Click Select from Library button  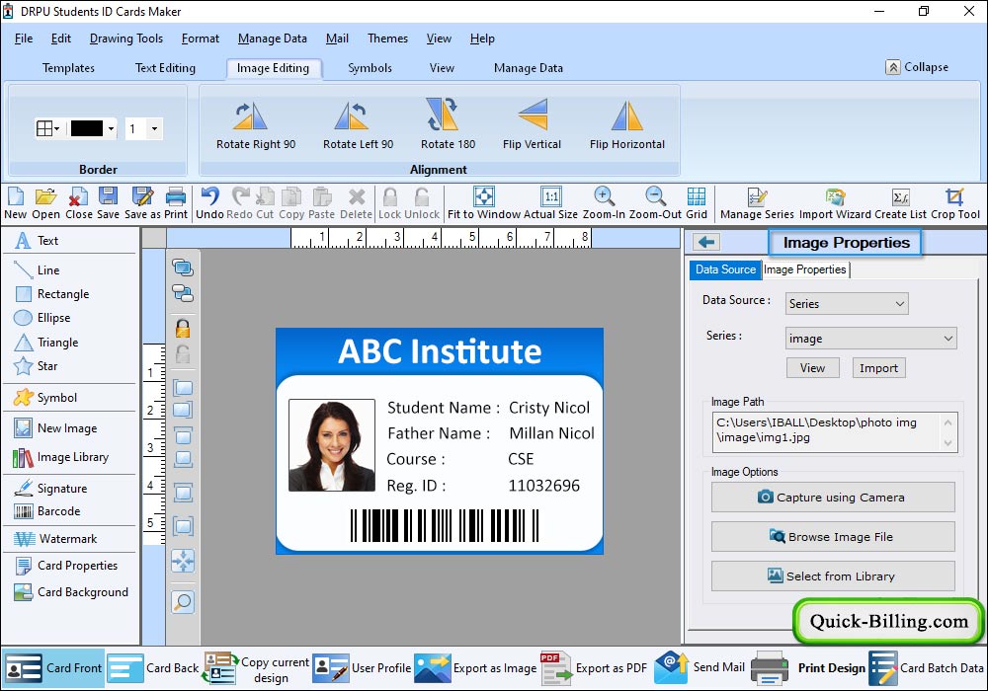pyautogui.click(x=833, y=576)
